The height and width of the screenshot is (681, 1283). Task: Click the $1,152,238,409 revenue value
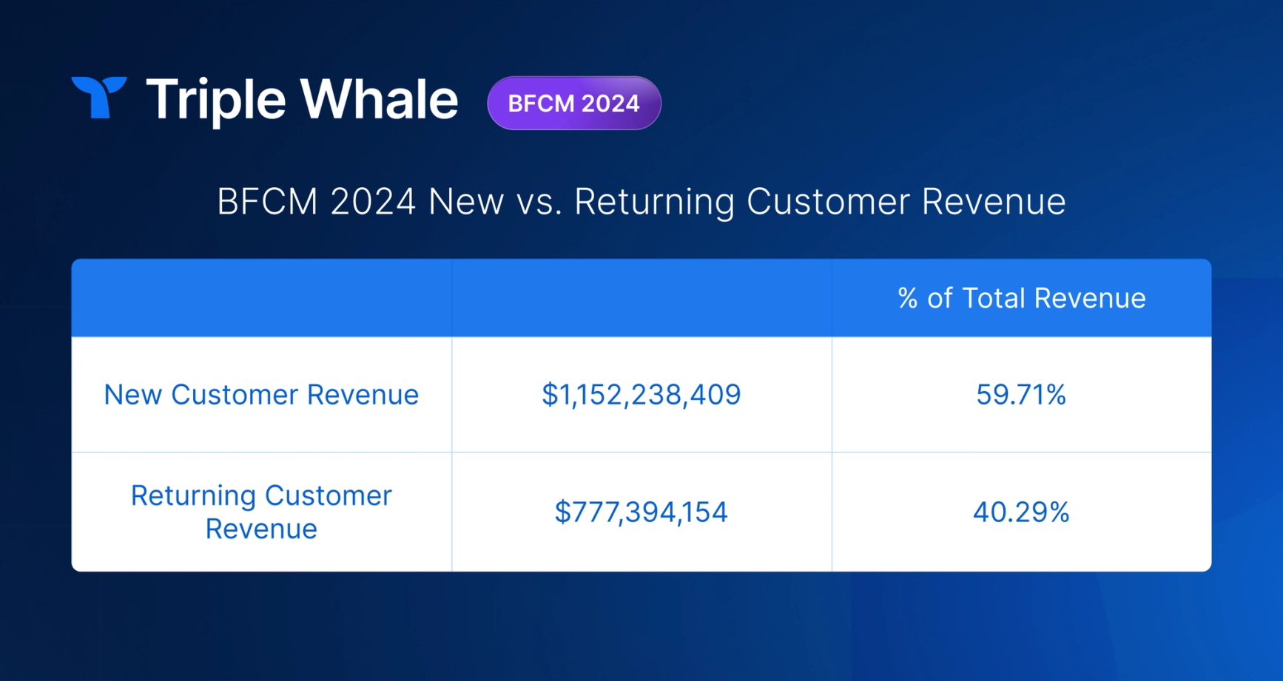pyautogui.click(x=641, y=394)
